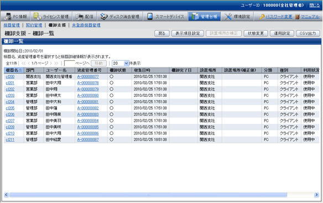Open asset number A-000000077

(x=88, y=77)
